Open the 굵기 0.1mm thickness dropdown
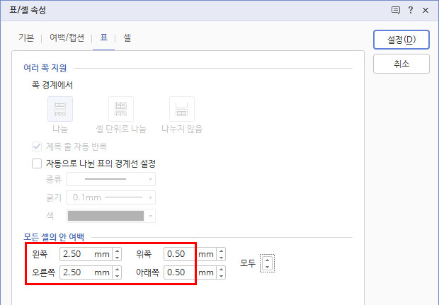439x305 pixels. pos(110,197)
